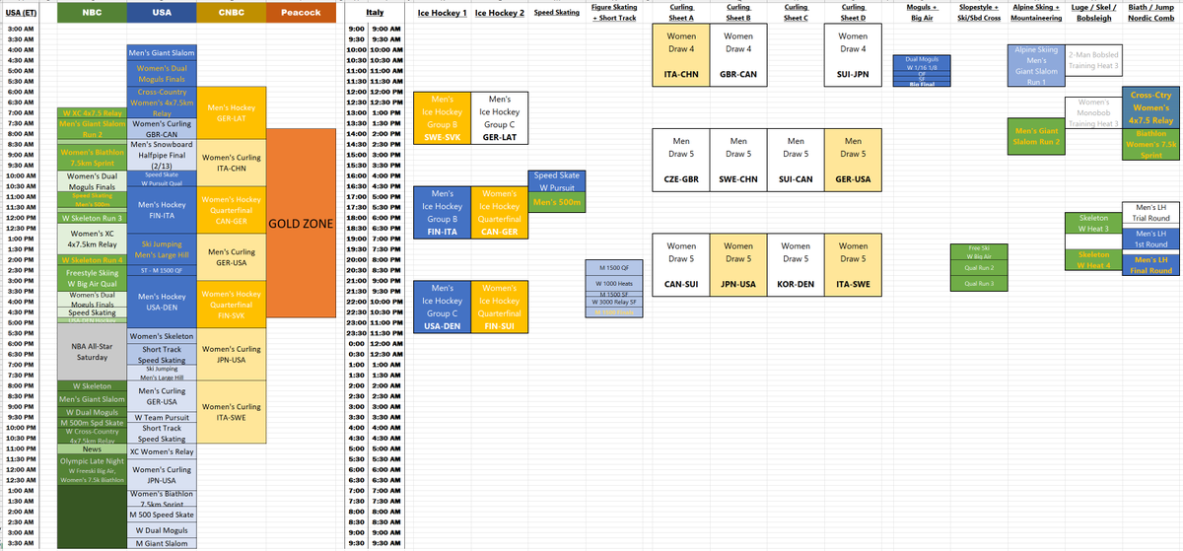1183x551 pixels.
Task: Click '2-Man Bobsled Training Heat 3' cell
Action: [1092, 60]
